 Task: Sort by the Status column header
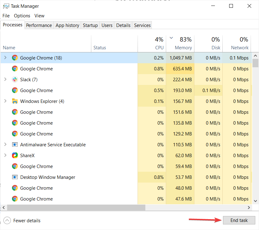point(114,44)
